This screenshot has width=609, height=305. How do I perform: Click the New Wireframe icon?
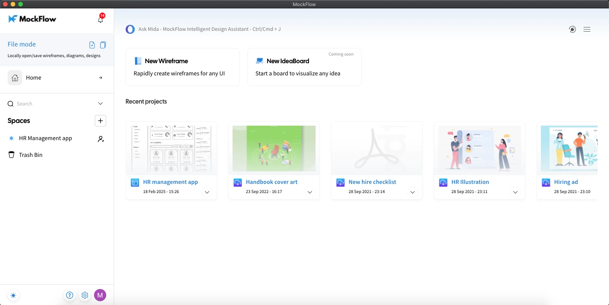pos(138,61)
